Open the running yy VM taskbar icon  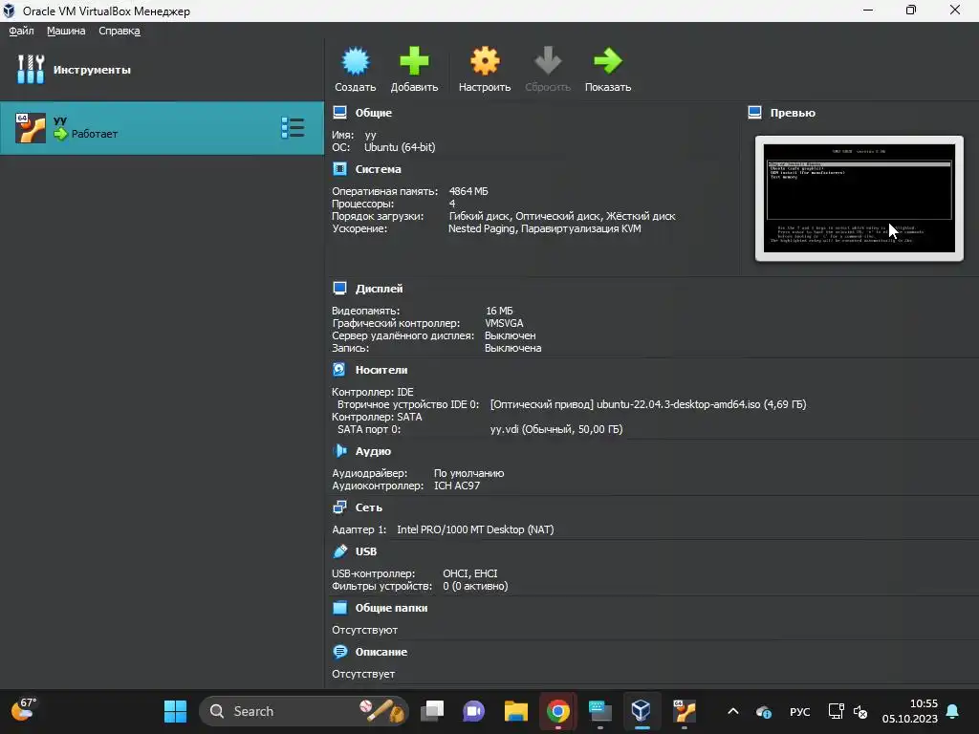click(684, 711)
